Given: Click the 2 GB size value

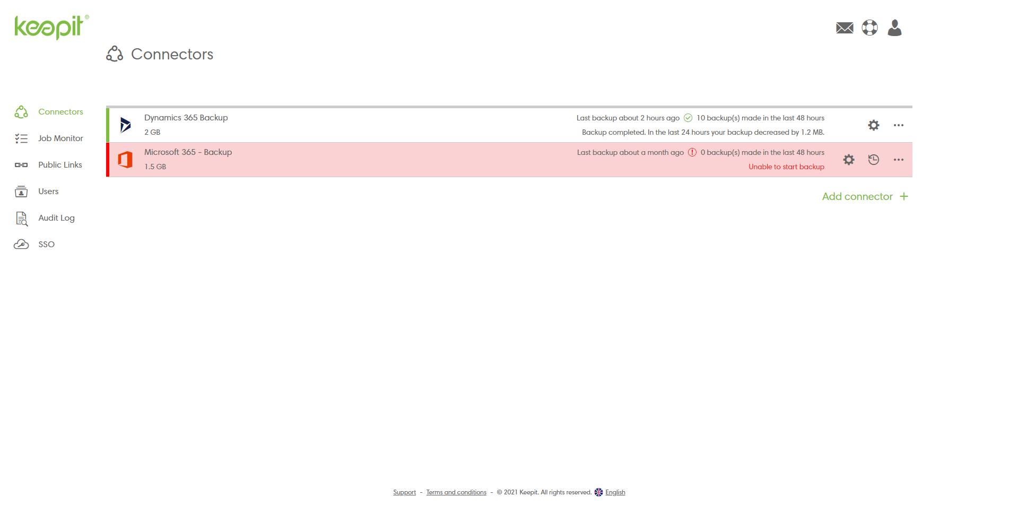Looking at the screenshot, I should point(152,132).
